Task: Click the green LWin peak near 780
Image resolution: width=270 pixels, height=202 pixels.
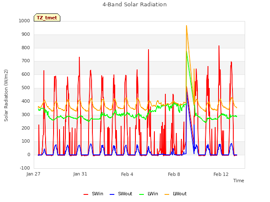Action: pyautogui.click(x=186, y=51)
